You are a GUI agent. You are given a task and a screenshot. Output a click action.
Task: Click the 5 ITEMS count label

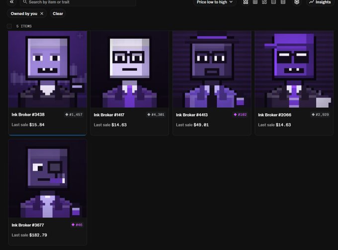coord(24,26)
